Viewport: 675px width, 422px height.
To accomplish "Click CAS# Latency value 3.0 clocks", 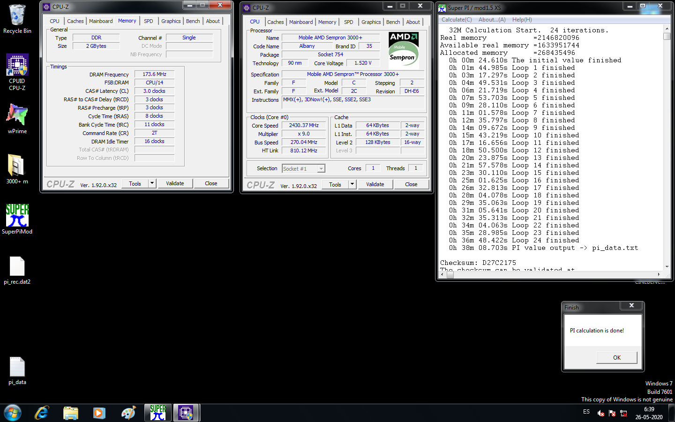I will click(x=154, y=91).
